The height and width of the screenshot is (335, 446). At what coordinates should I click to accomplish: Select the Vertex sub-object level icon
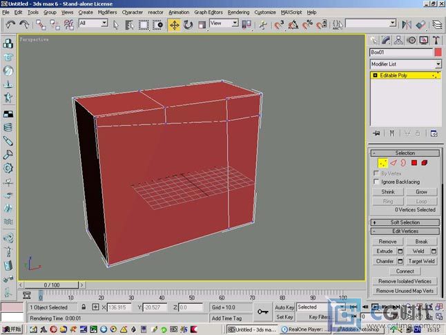coord(382,163)
